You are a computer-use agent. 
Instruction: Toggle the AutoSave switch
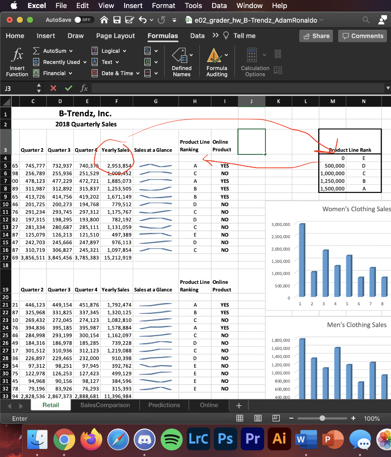coord(83,20)
